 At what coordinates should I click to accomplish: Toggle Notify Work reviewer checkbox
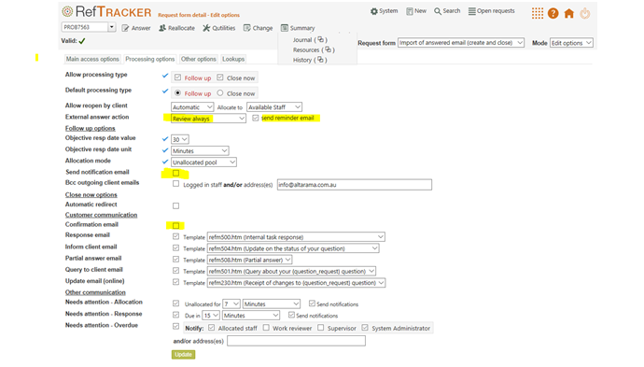266,328
